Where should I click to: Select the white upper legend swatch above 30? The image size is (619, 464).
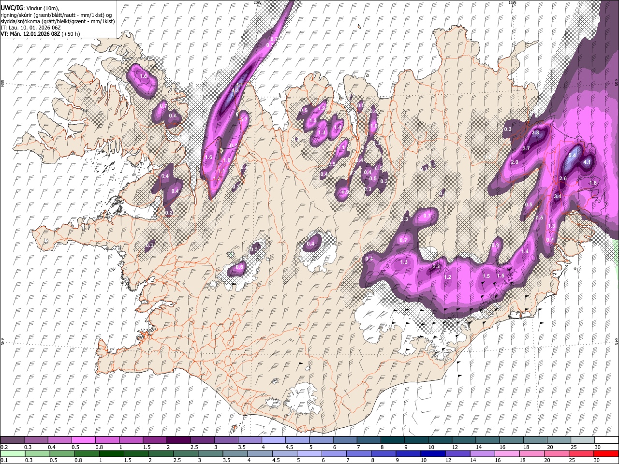(606, 440)
